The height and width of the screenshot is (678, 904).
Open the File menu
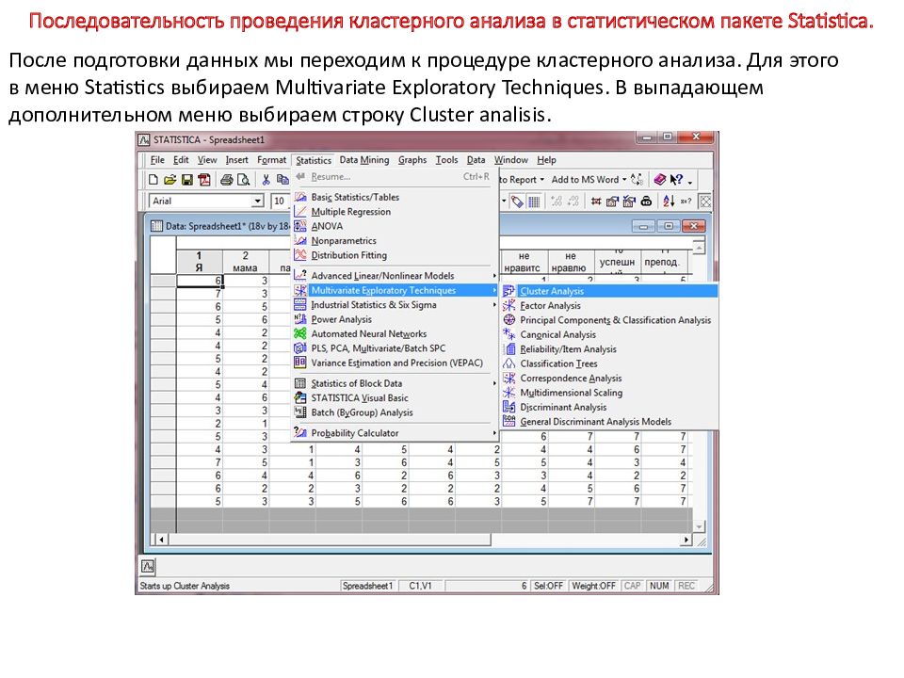click(157, 160)
